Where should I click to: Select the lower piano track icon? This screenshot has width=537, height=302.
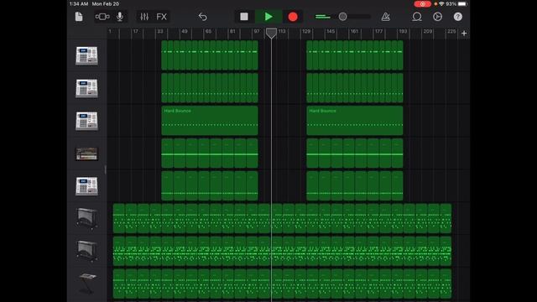point(86,251)
